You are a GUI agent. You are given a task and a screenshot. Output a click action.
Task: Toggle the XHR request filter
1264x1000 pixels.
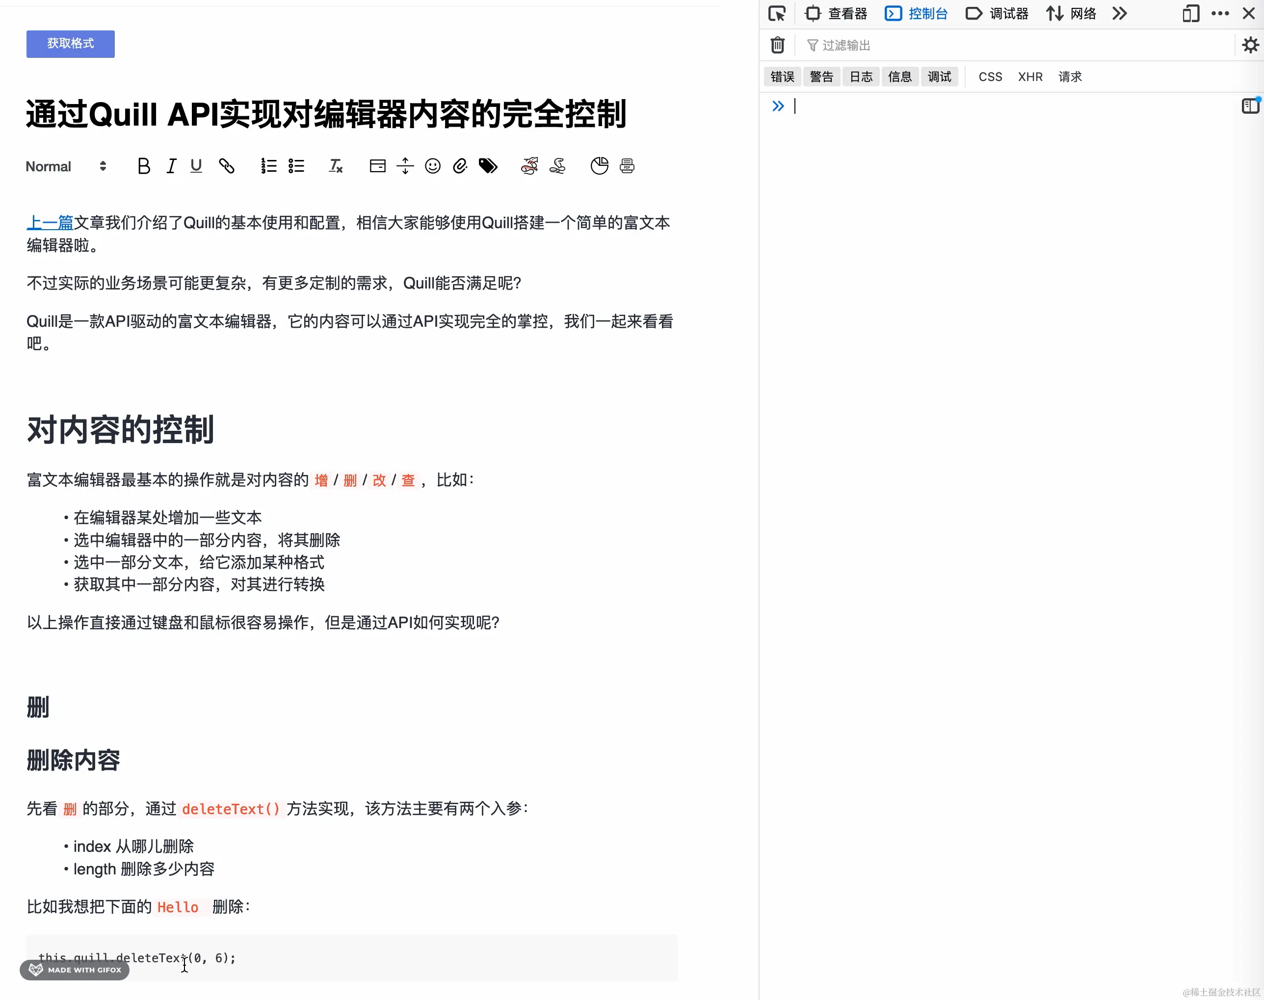[1030, 76]
